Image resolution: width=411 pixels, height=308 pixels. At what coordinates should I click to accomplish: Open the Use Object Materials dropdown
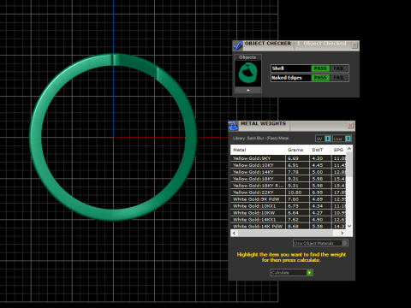point(320,243)
